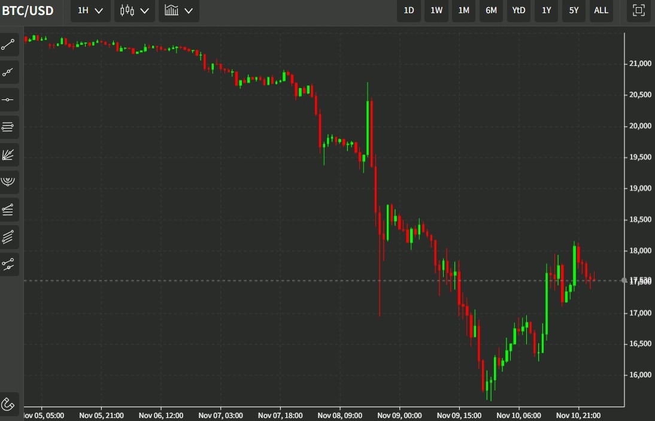
Task: Set chart range to 1D
Action: [408, 10]
